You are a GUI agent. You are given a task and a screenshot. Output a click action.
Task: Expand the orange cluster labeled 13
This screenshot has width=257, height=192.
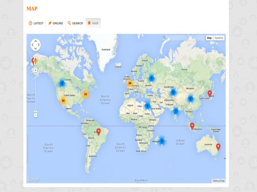(85, 94)
